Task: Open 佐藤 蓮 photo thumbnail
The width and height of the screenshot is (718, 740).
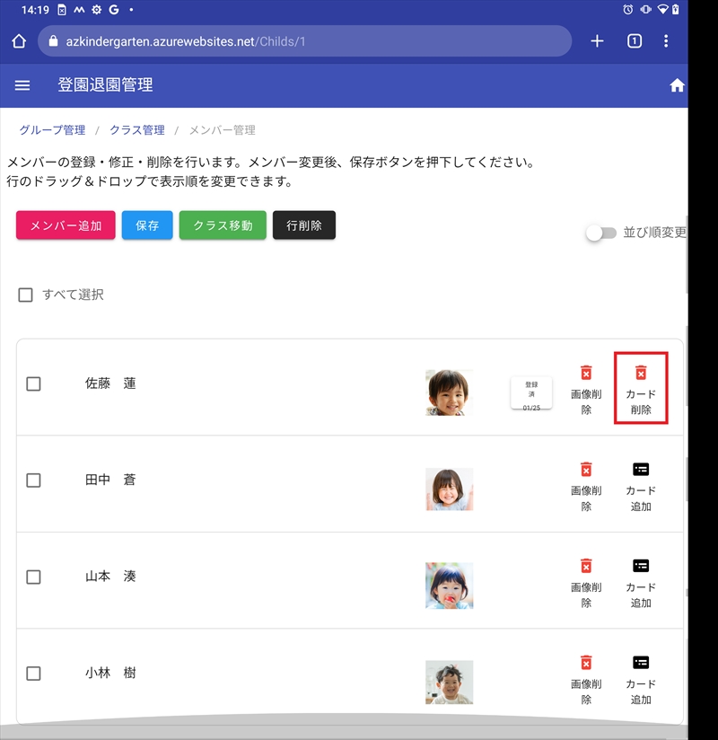Action: click(448, 392)
